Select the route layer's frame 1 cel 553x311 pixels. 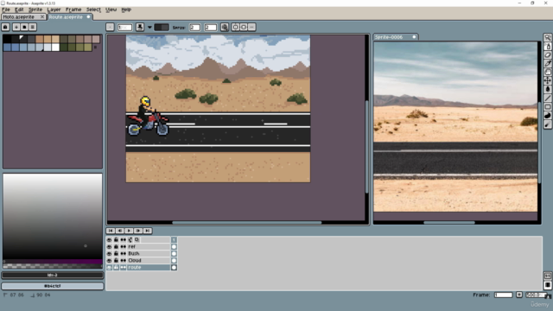174,268
